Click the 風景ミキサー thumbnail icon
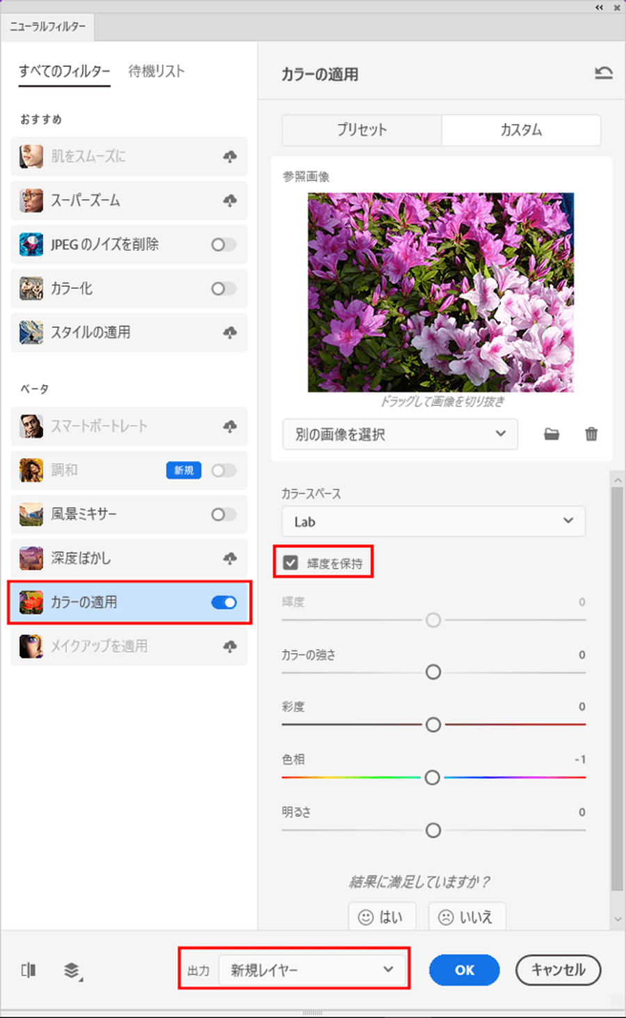The width and height of the screenshot is (626, 1018). coord(31,515)
